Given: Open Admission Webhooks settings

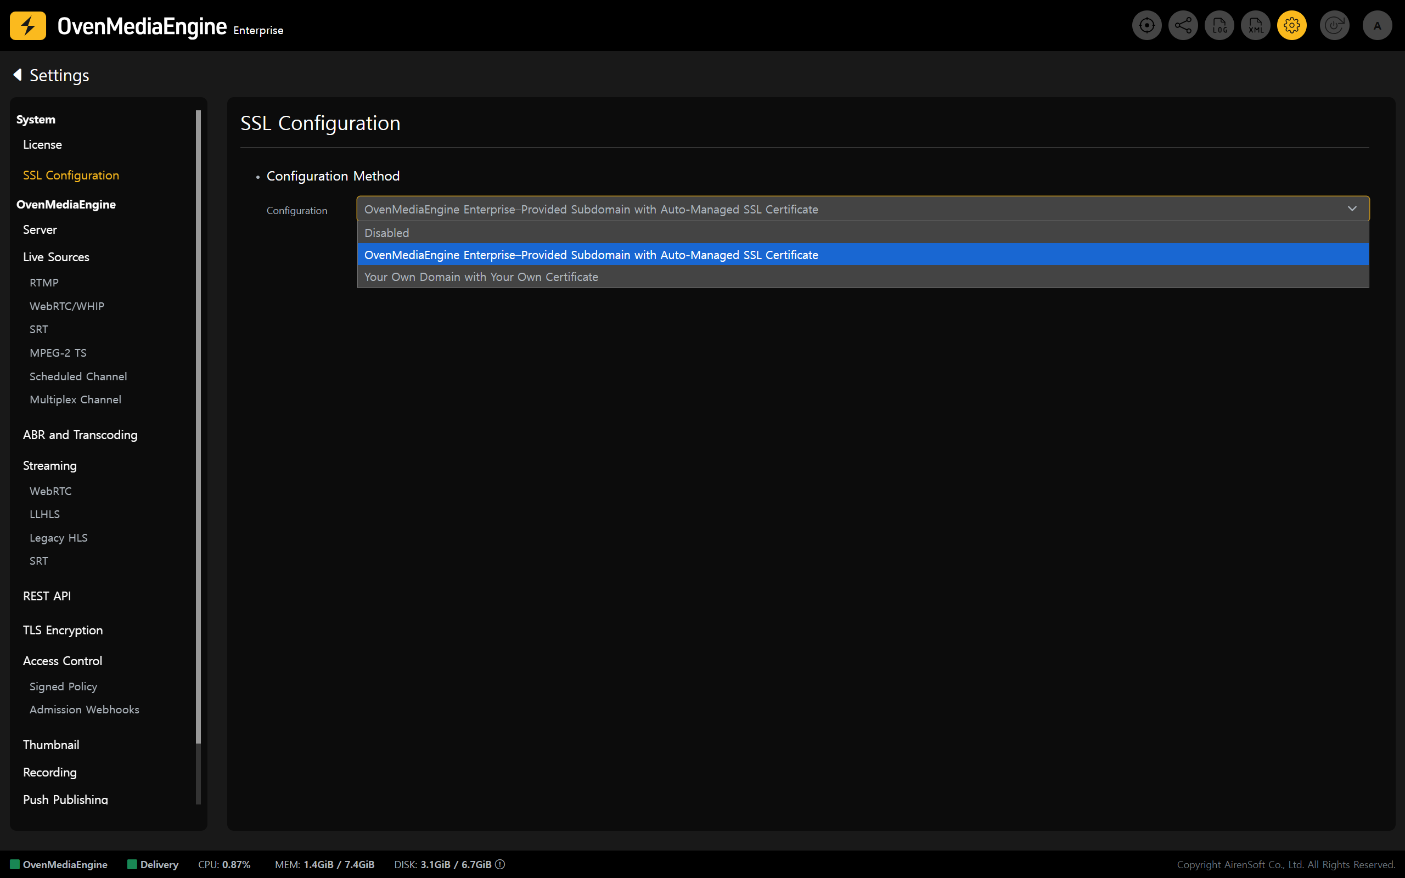Looking at the screenshot, I should pyautogui.click(x=84, y=710).
